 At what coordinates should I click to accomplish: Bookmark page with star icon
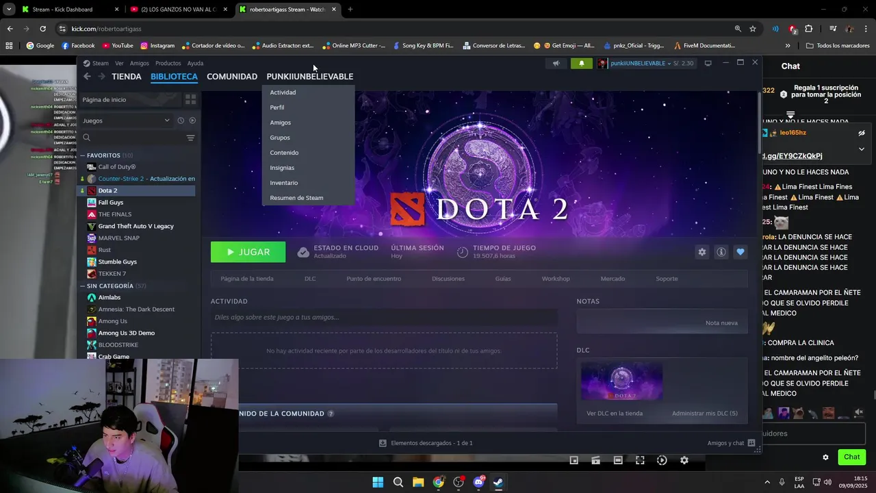tap(753, 29)
